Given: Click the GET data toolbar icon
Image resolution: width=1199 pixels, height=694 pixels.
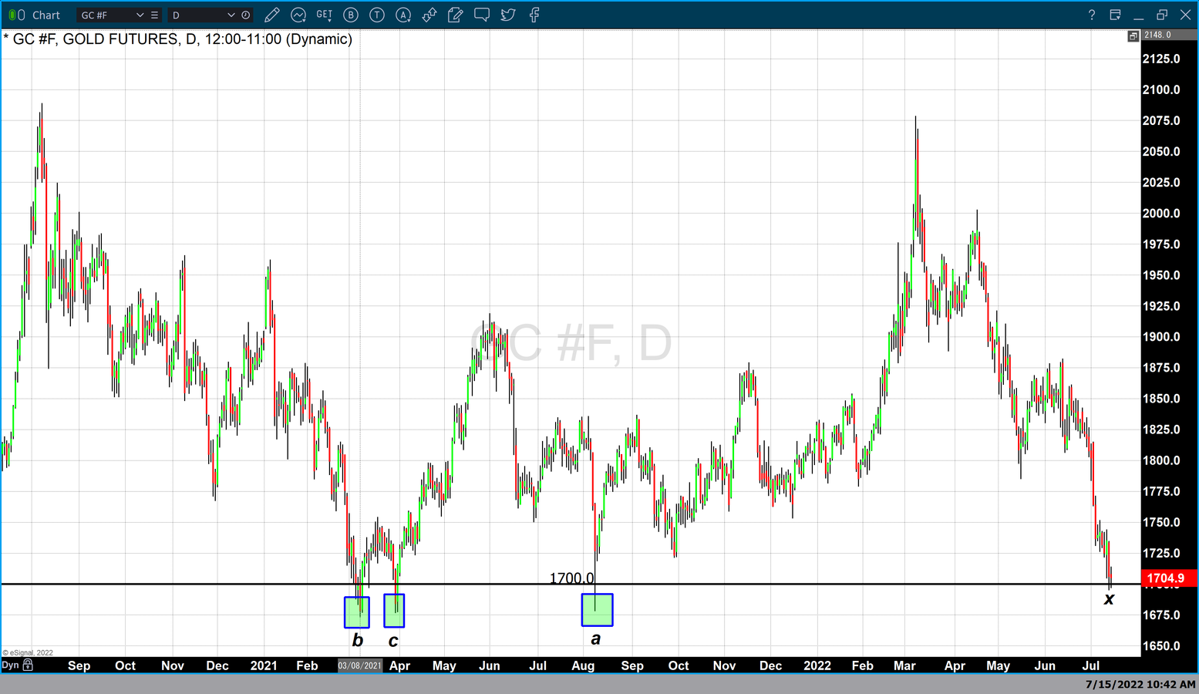Looking at the screenshot, I should pyautogui.click(x=325, y=15).
